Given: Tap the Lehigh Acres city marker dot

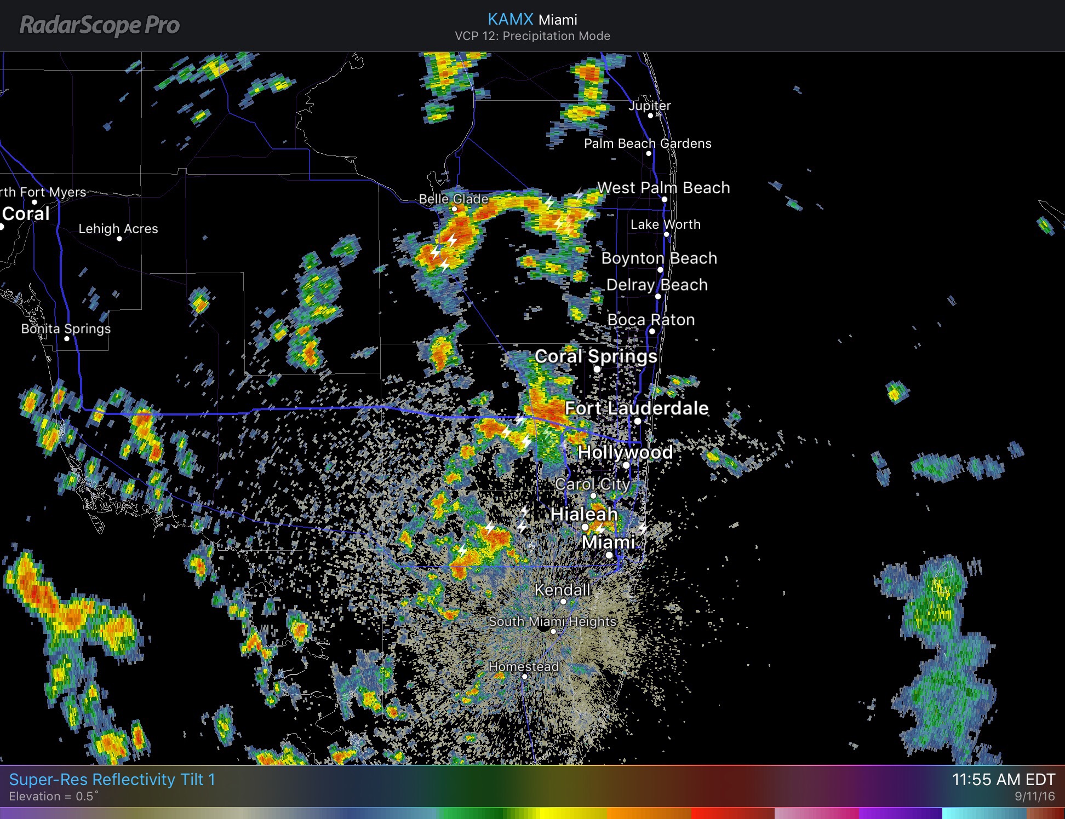Looking at the screenshot, I should [x=119, y=239].
